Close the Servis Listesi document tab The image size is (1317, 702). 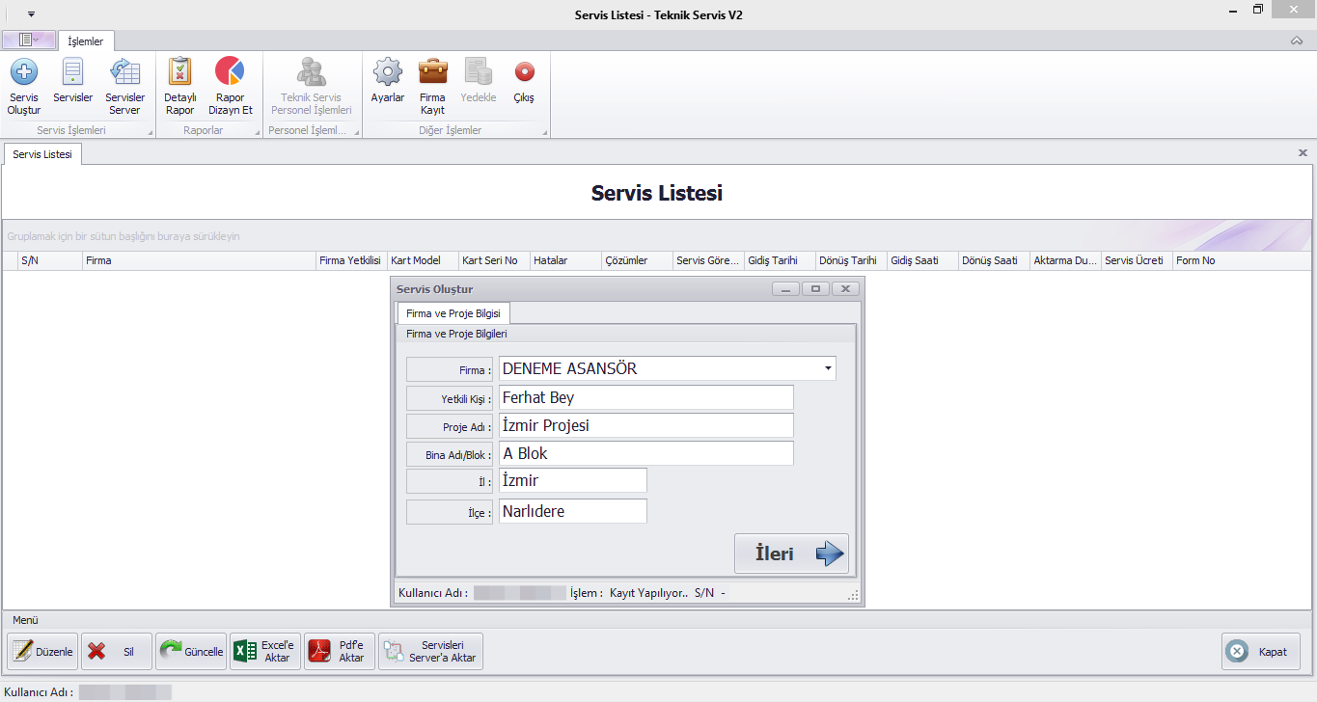[x=1303, y=153]
